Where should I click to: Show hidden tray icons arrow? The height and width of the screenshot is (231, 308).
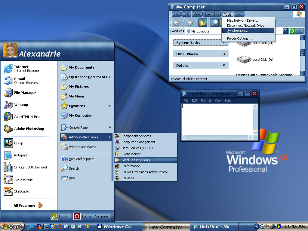click(256, 226)
